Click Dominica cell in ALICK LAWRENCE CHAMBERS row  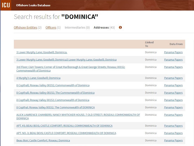(151, 115)
